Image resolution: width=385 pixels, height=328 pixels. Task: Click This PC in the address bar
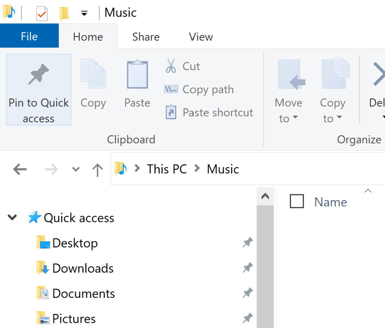coord(167,169)
